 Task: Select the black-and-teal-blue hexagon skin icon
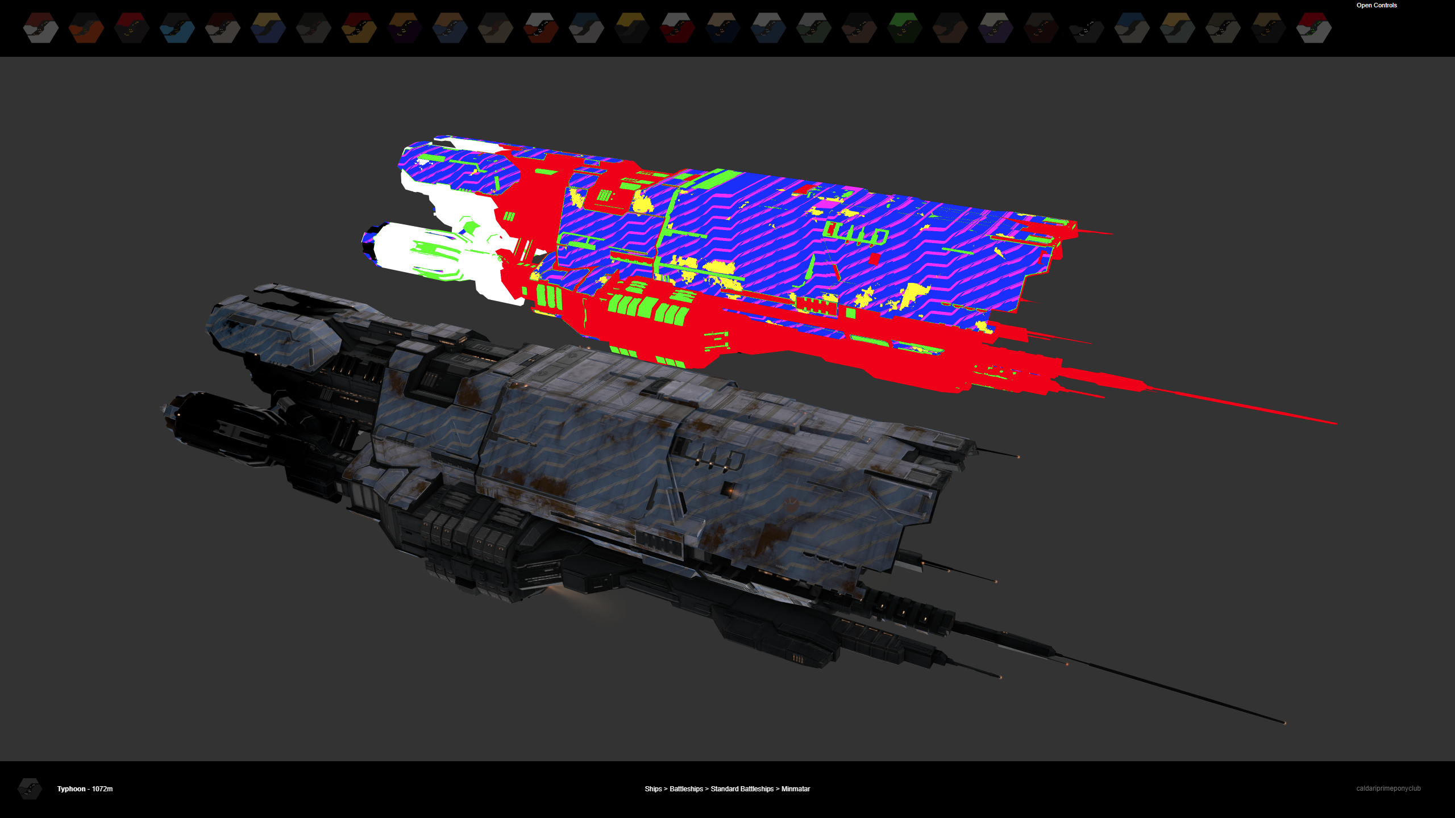177,28
